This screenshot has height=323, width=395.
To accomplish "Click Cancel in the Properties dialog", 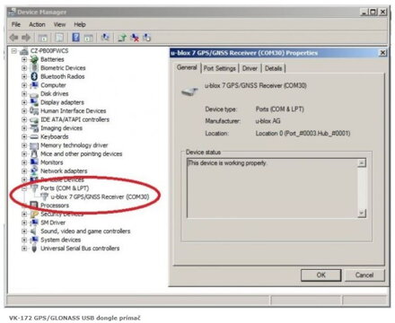I will (x=364, y=275).
